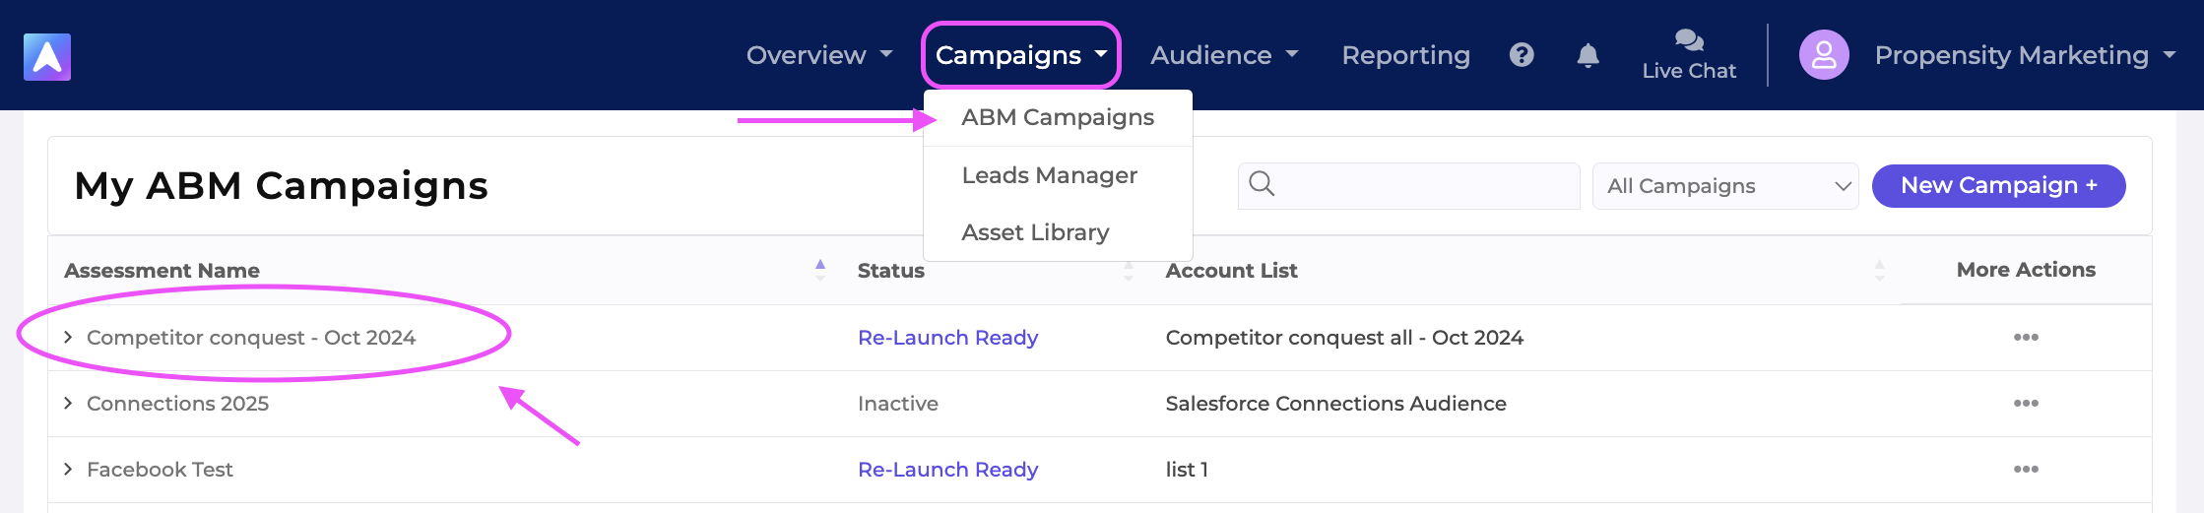Open the Overview dropdown menu
2204x513 pixels.
(x=819, y=55)
